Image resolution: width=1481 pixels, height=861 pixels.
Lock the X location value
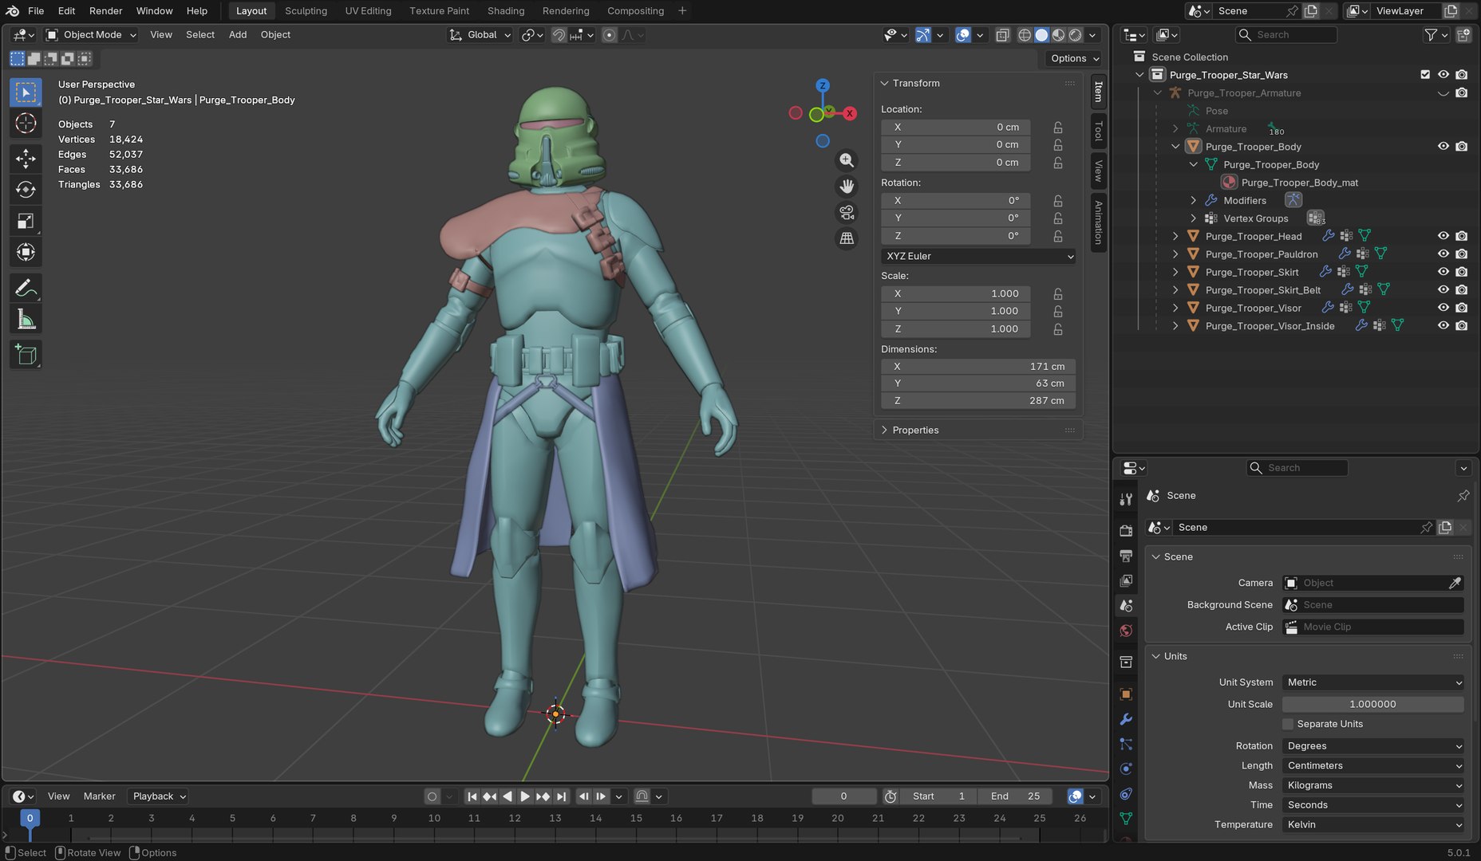tap(1058, 128)
